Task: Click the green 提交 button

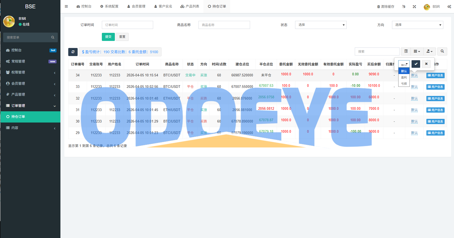Action: (108, 37)
